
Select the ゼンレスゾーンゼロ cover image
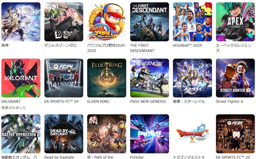pos(64,22)
